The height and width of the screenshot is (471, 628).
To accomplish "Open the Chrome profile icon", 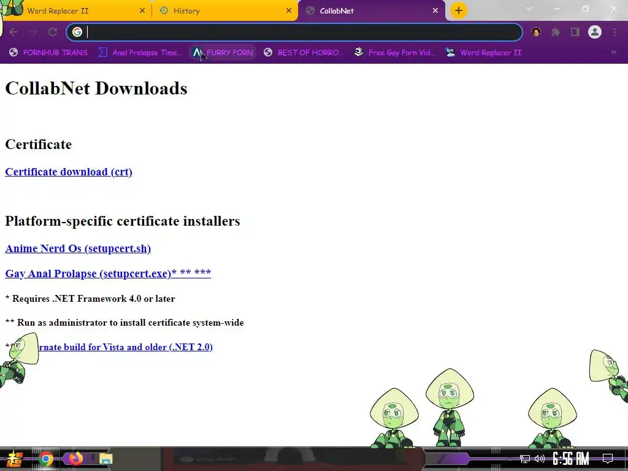I will (595, 32).
